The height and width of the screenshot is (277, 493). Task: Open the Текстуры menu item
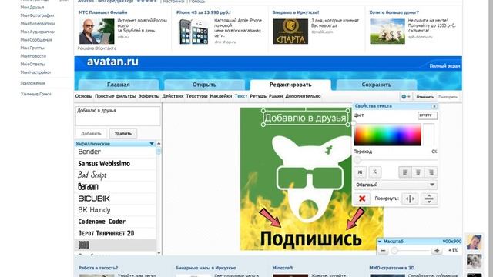(x=197, y=96)
